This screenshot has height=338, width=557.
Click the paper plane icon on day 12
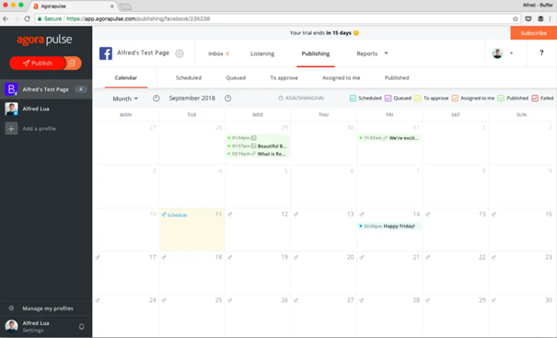pyautogui.click(x=230, y=215)
